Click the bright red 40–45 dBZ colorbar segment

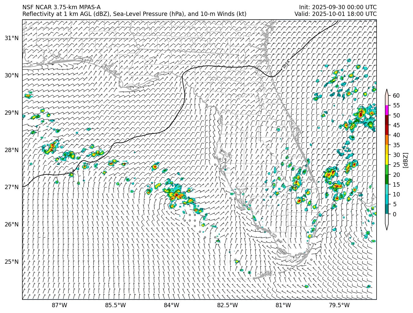387,130
